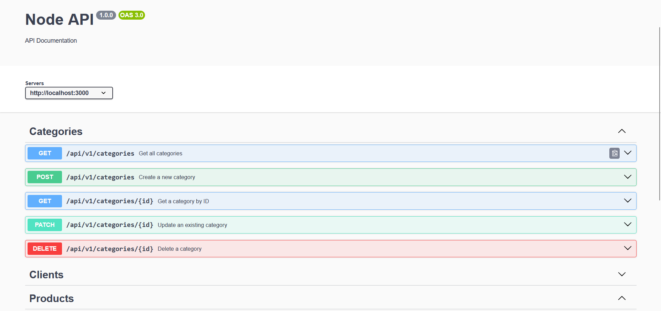Expand the Clients section
The width and height of the screenshot is (661, 311).
622,274
